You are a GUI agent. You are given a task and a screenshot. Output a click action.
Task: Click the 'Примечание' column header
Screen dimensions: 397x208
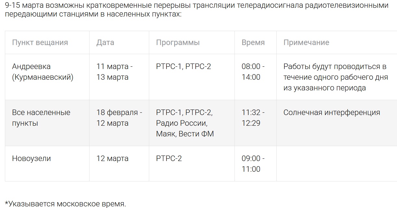point(306,42)
